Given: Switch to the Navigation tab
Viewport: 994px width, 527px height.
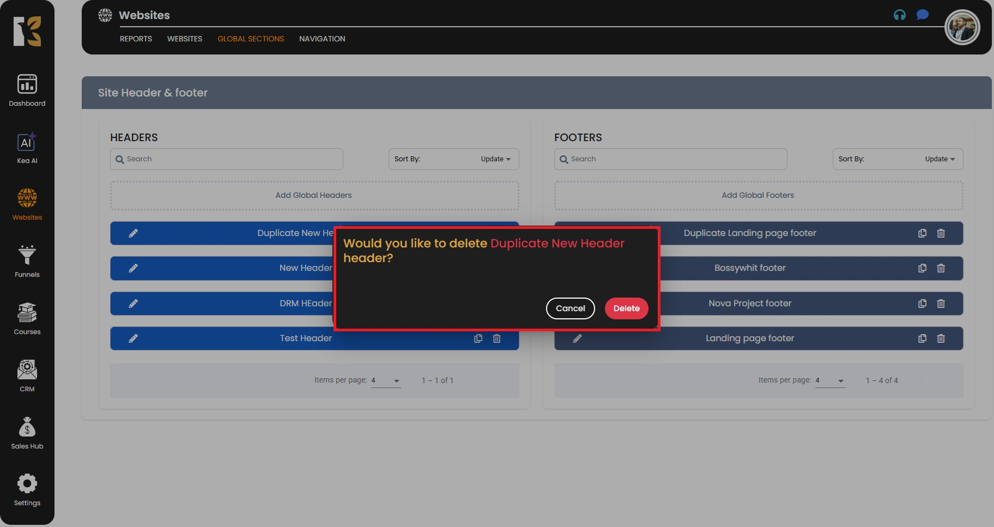Looking at the screenshot, I should point(322,39).
